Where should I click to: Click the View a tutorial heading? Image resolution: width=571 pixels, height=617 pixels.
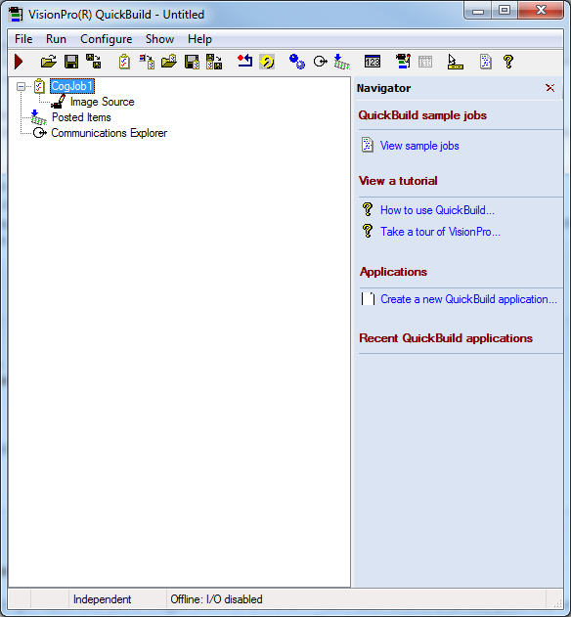pos(398,181)
